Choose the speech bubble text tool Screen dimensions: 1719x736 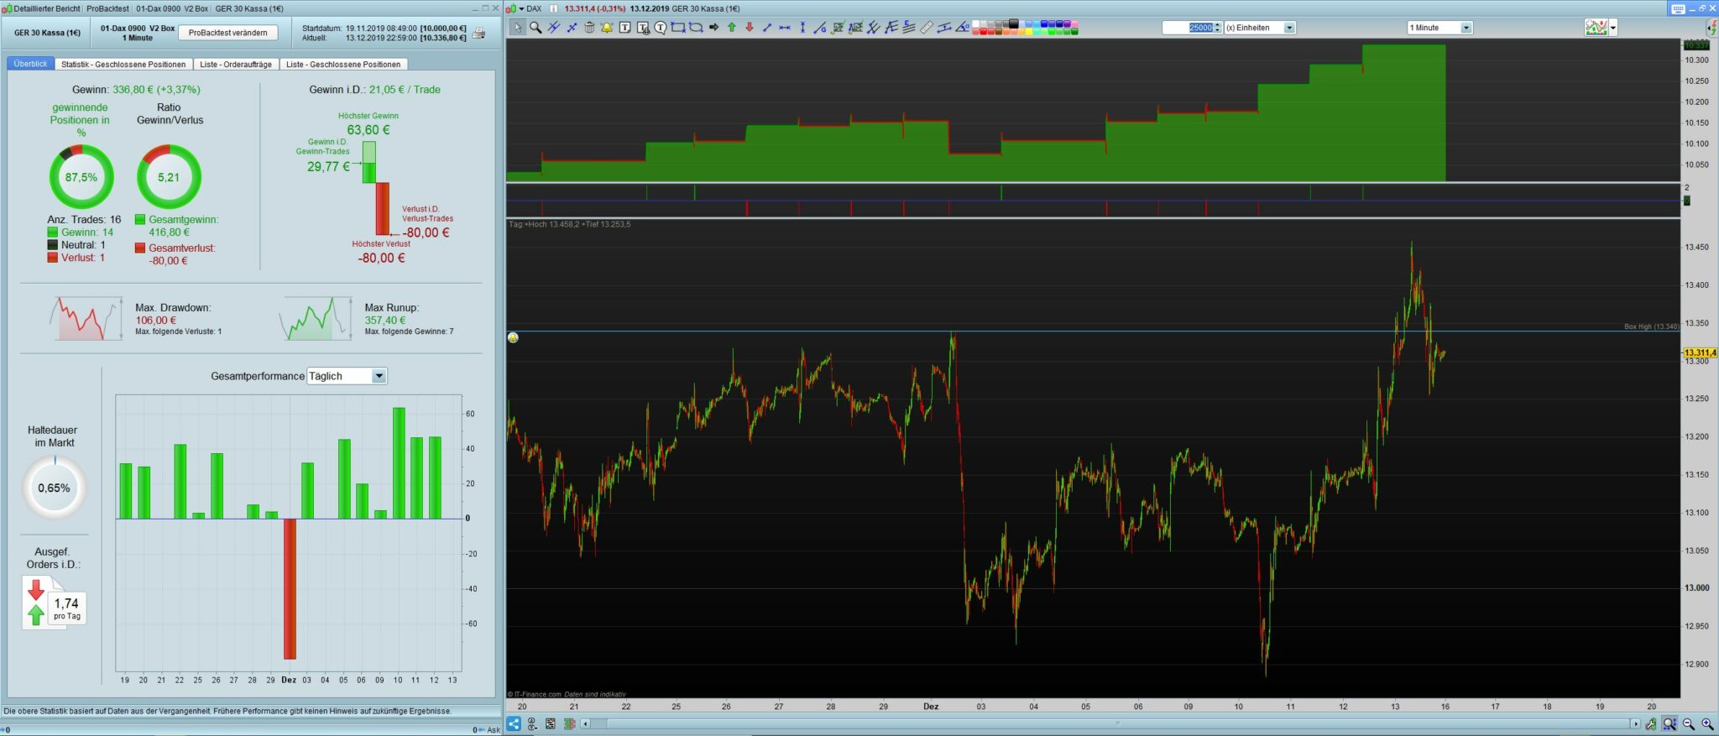[661, 28]
